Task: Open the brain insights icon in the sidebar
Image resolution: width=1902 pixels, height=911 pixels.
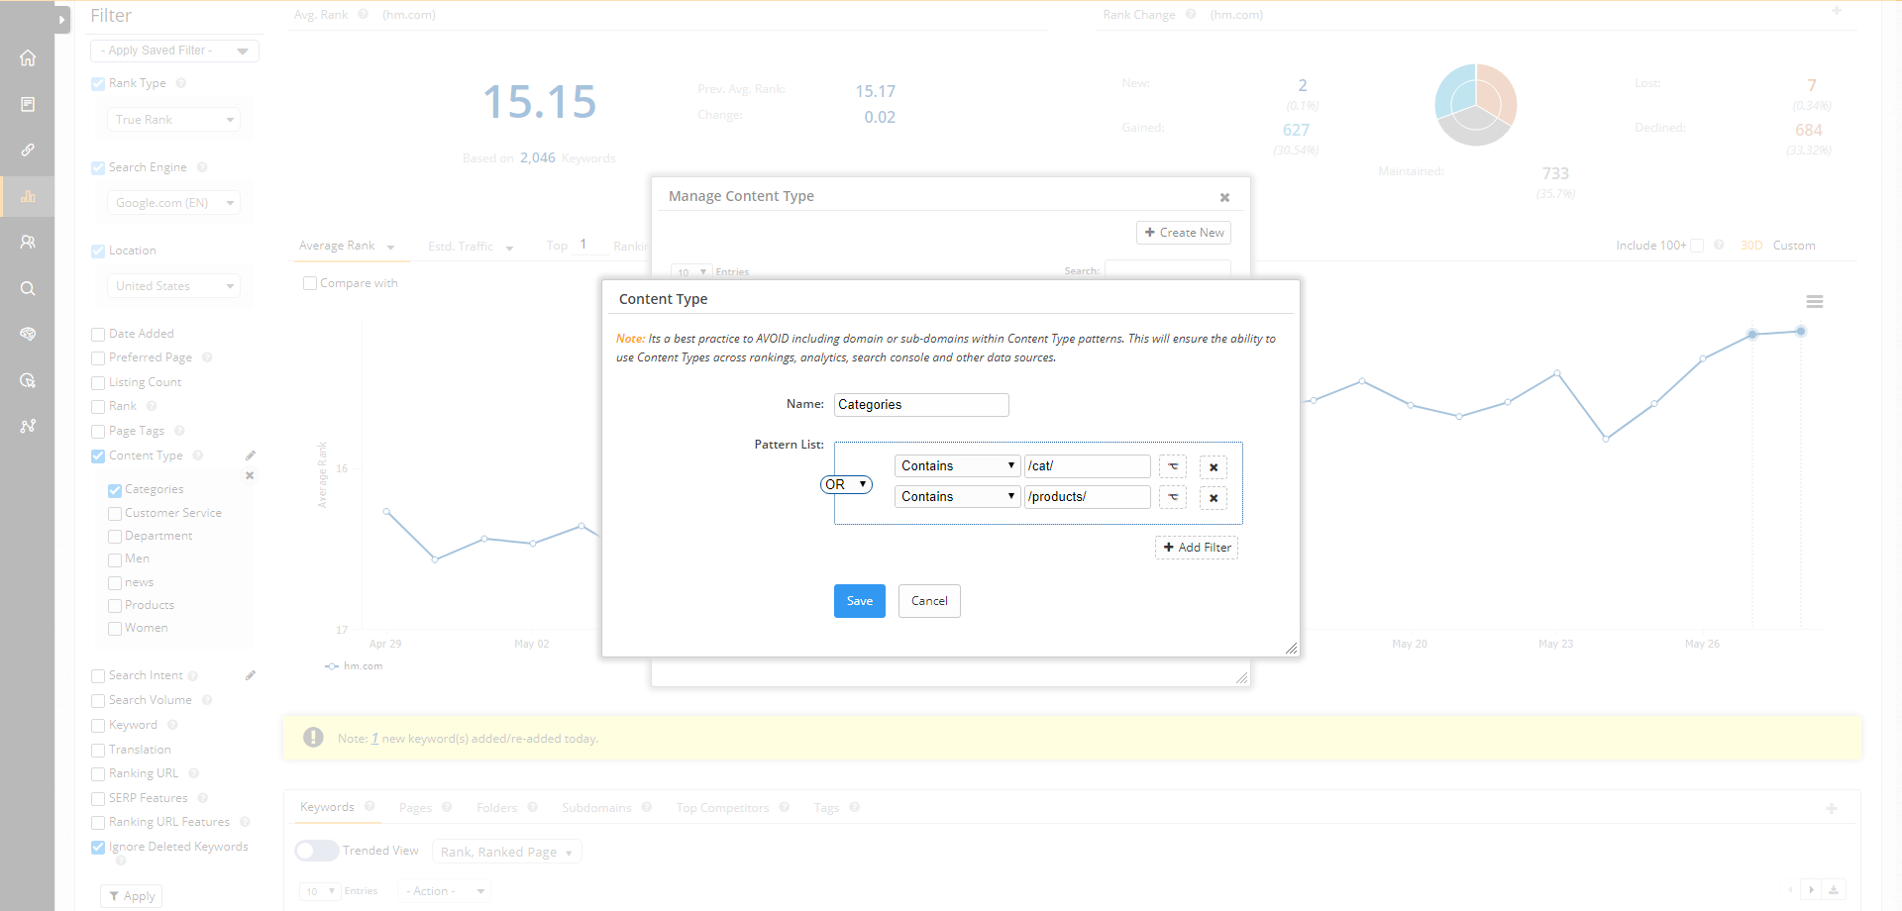Action: point(28,334)
